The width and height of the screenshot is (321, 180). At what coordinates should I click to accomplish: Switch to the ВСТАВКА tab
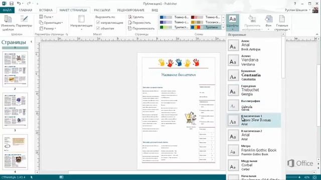coord(46,10)
